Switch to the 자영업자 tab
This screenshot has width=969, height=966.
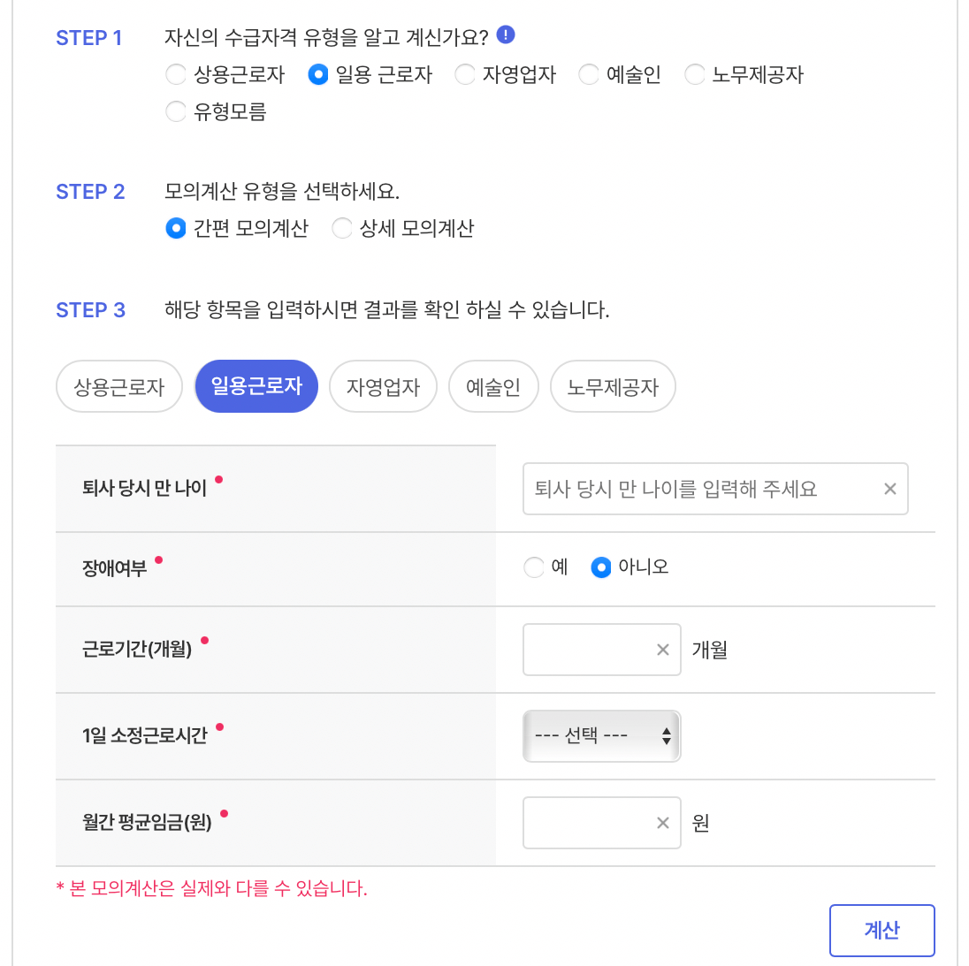(383, 386)
